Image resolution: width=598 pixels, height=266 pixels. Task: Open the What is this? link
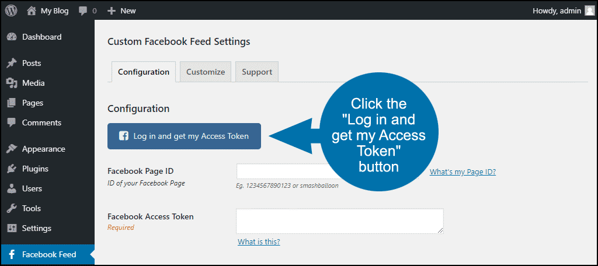pyautogui.click(x=259, y=242)
